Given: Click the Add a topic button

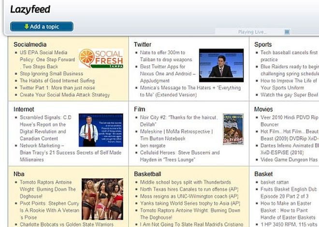Looking at the screenshot, I should [x=42, y=27].
